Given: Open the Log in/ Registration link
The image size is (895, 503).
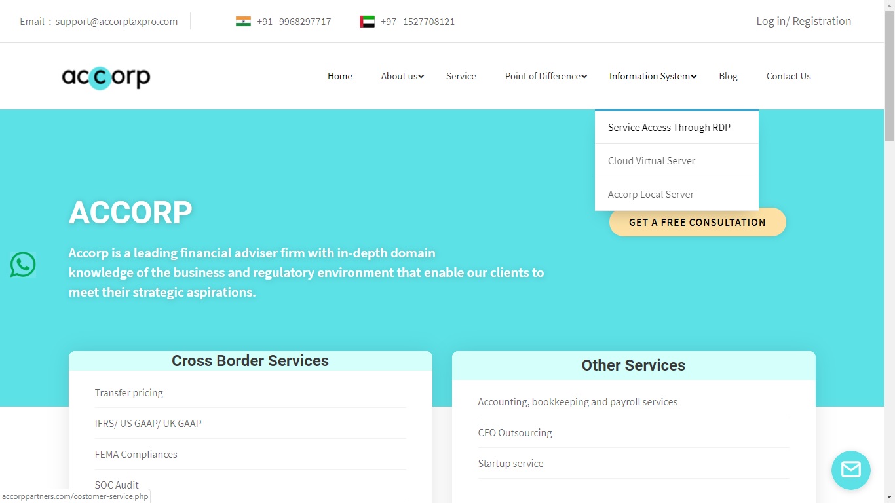Looking at the screenshot, I should pos(803,21).
